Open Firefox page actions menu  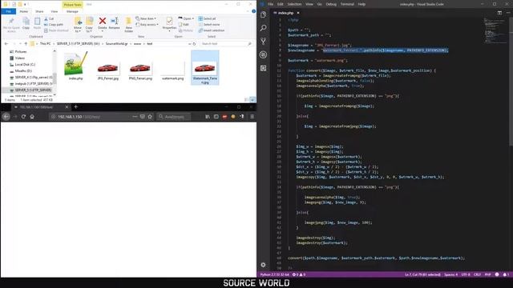[135, 117]
